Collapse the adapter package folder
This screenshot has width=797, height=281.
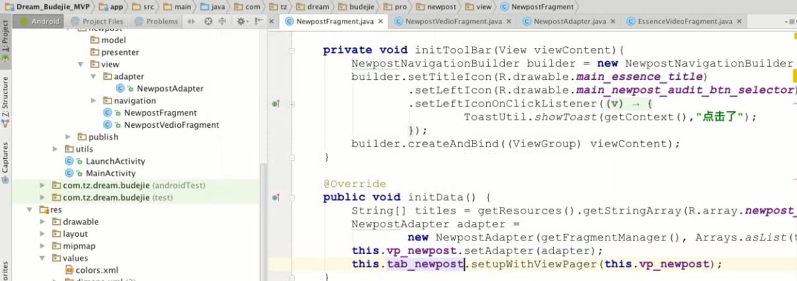point(93,77)
